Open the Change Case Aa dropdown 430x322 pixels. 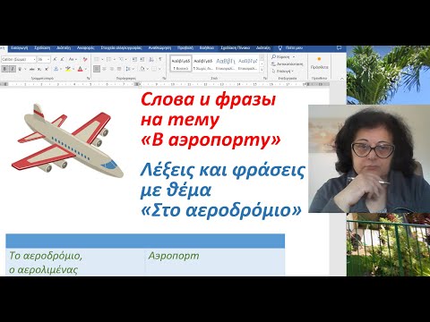pyautogui.click(x=73, y=59)
